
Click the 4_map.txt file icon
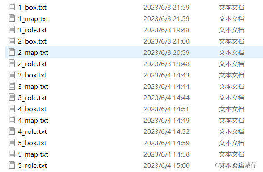click(12, 120)
